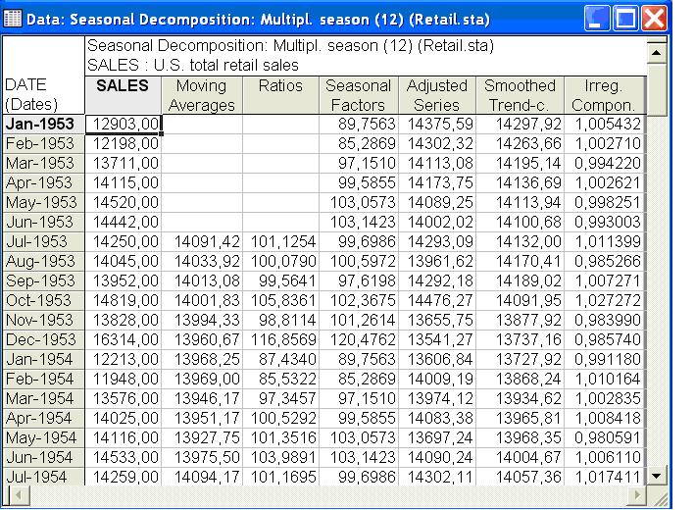Click Ratios cell 116,8569 for Dec-1953
This screenshot has width=695, height=510.
coord(280,339)
